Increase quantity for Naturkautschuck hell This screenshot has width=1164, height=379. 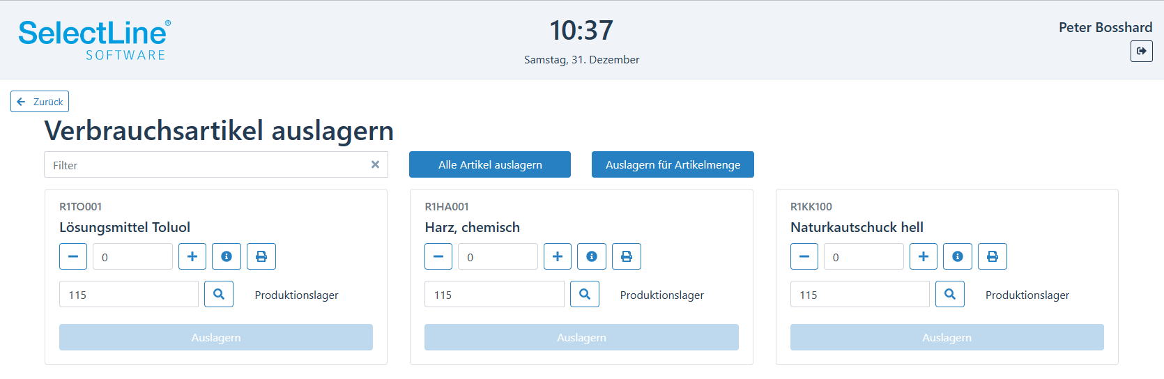(924, 256)
